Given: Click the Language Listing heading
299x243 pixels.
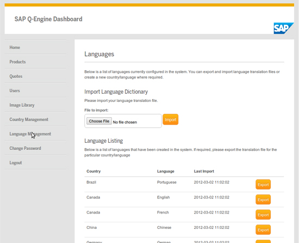Looking at the screenshot, I should coord(103,141).
